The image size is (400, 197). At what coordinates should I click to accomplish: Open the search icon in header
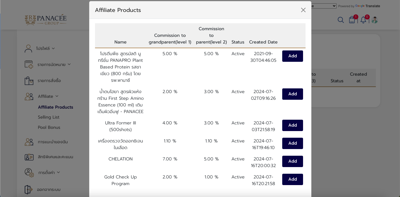[x=341, y=20]
